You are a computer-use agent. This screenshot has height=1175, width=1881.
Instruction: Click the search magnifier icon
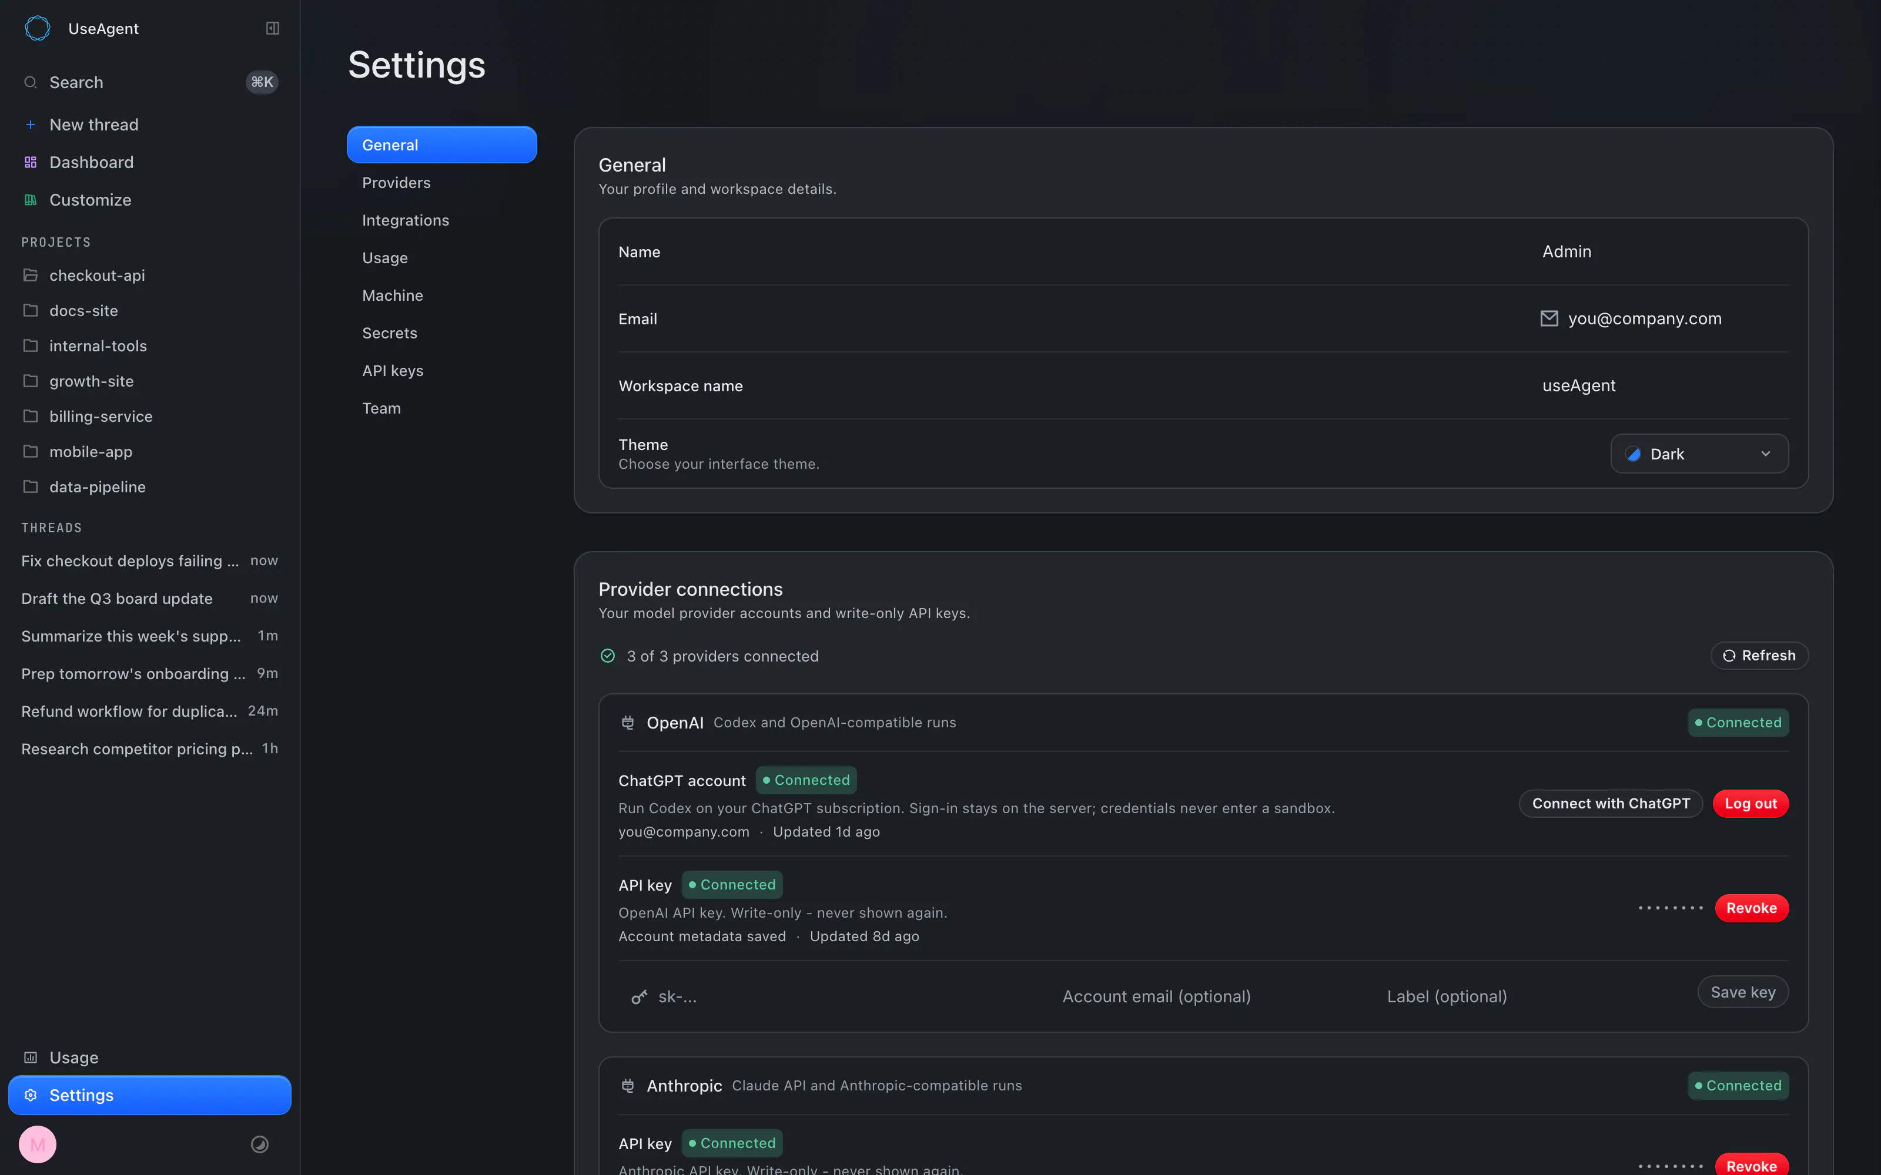coord(31,82)
